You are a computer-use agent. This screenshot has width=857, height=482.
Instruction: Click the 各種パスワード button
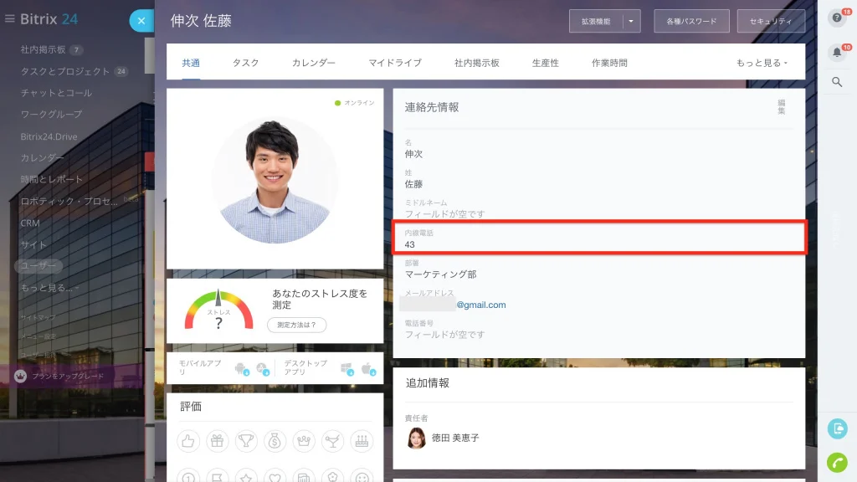[x=691, y=21]
